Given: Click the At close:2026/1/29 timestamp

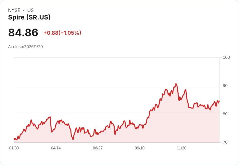Looking at the screenshot, I should (x=25, y=47).
